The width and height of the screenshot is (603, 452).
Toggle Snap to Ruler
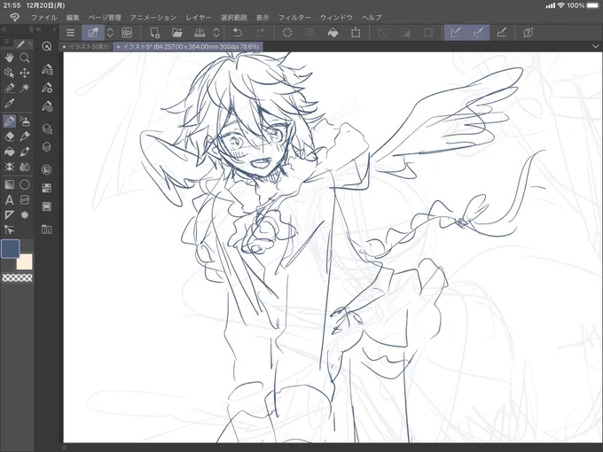[x=455, y=33]
